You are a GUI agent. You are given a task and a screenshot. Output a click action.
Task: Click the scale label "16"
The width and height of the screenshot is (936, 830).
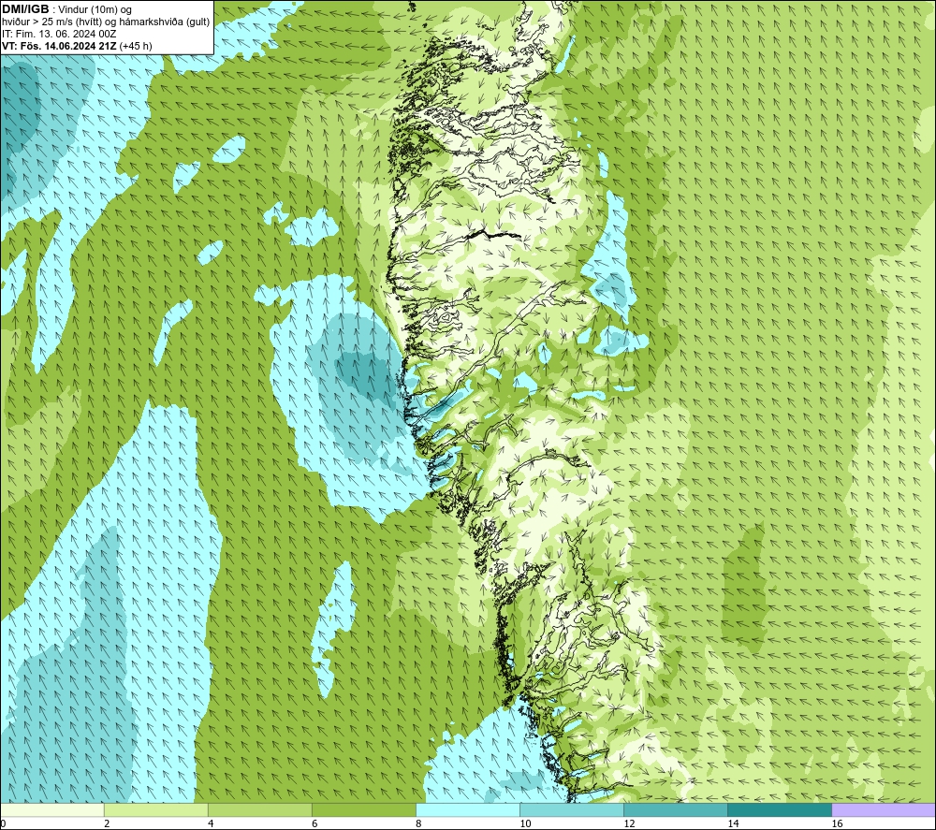[x=836, y=823]
